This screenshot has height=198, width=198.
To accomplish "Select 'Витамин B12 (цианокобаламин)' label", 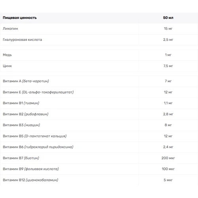I will pyautogui.click(x=30, y=180).
